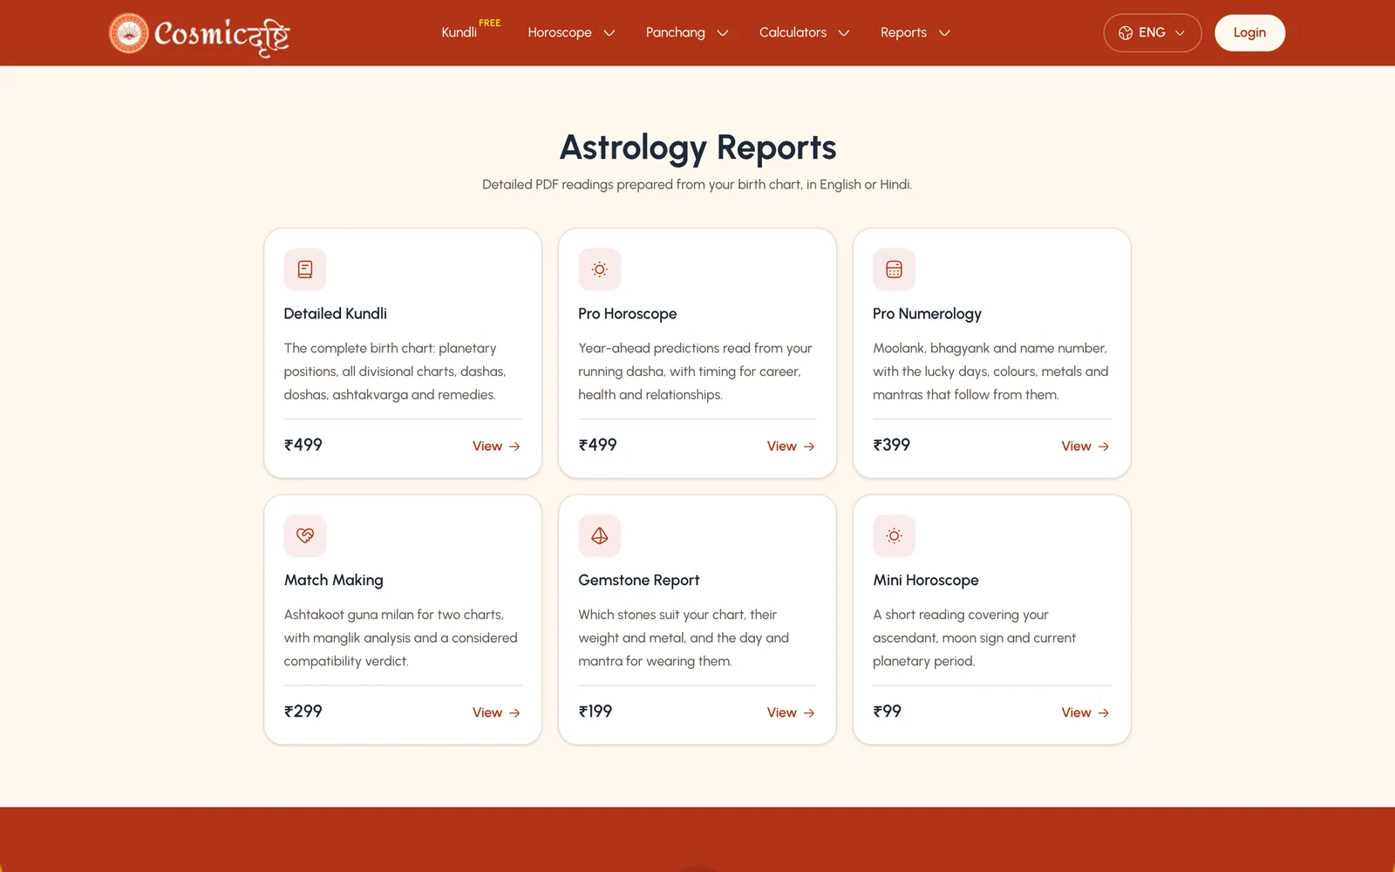
Task: Click the FREE badge near Kundli
Action: (490, 23)
